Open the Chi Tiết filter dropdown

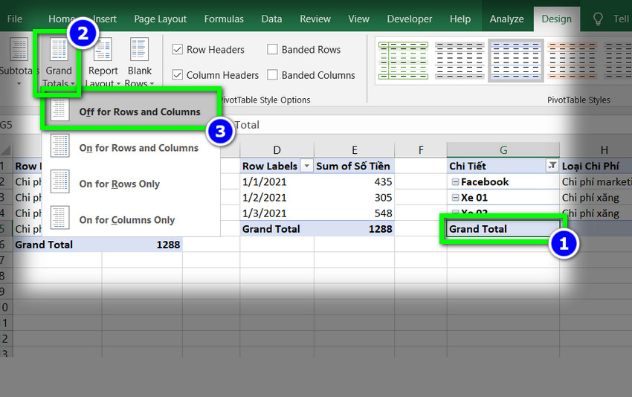click(x=552, y=166)
